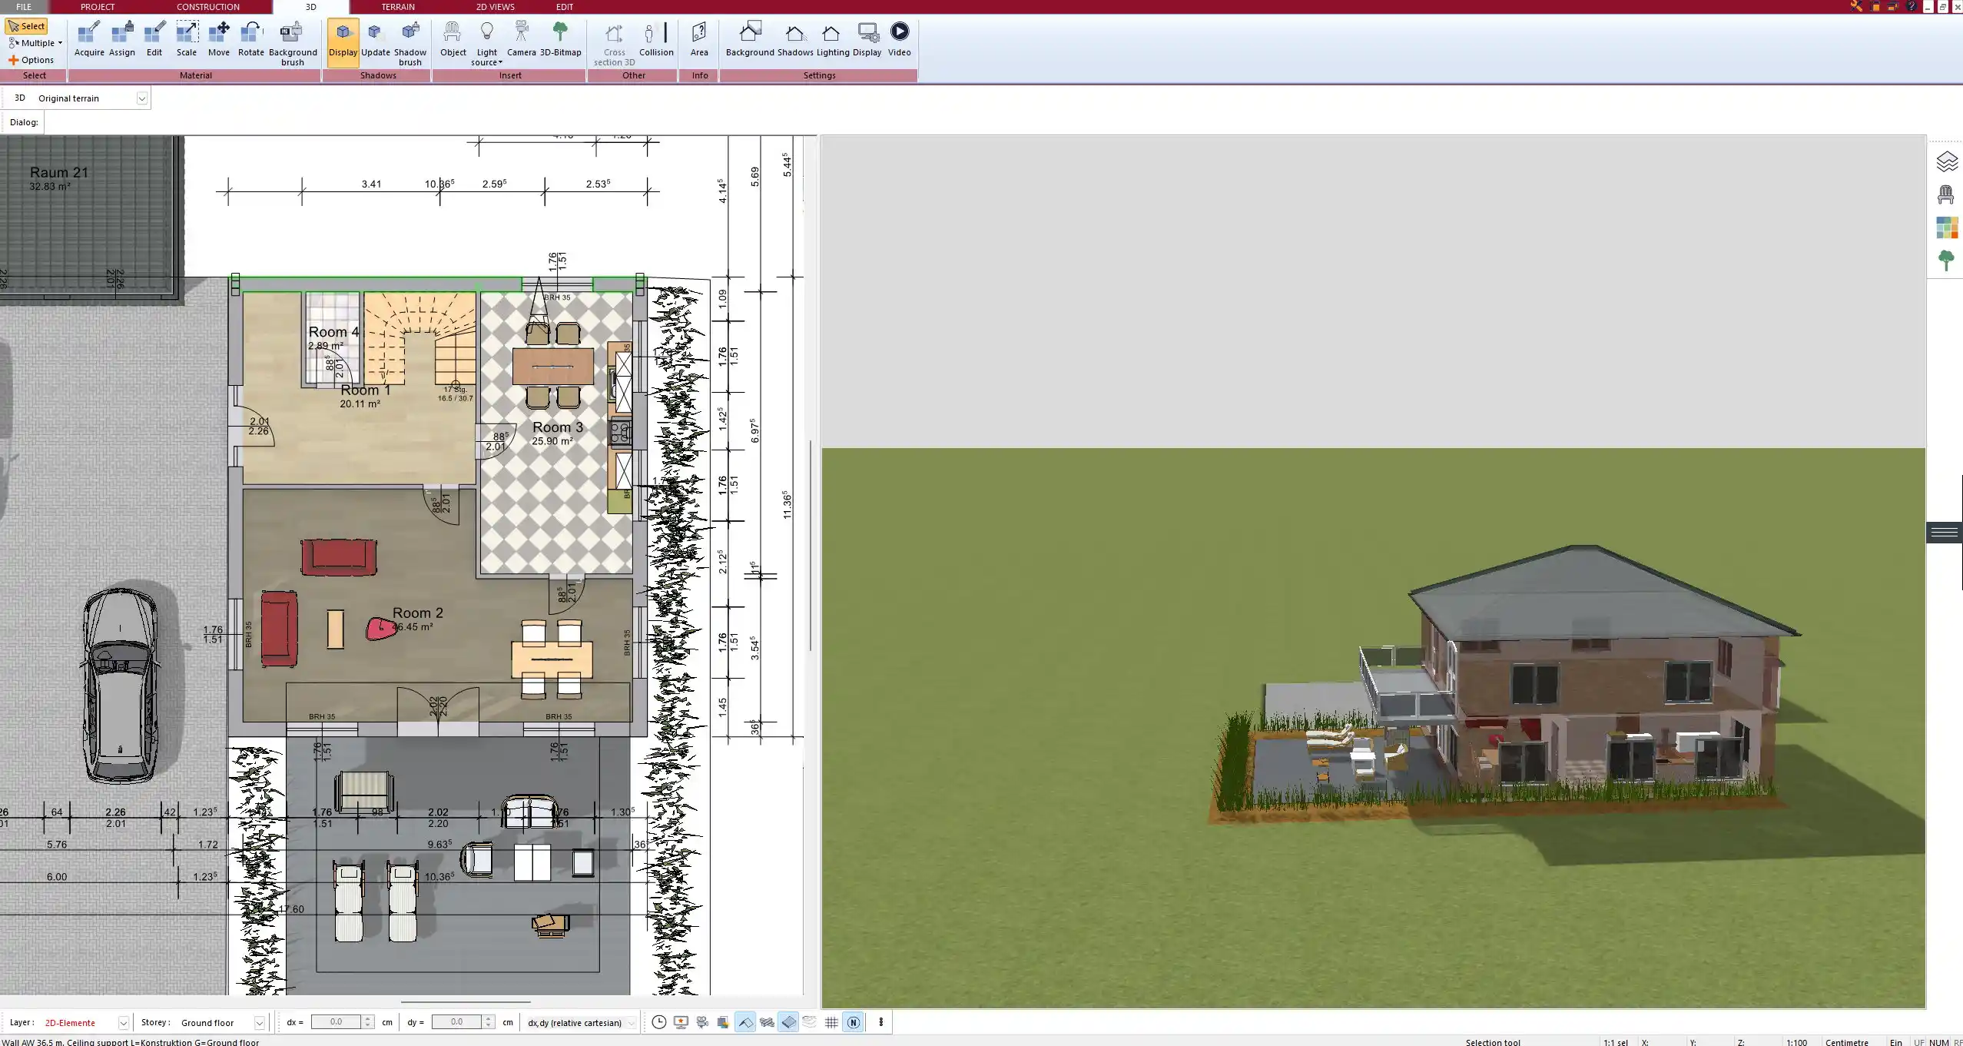Toggle the grid display icon
This screenshot has width=1963, height=1046.
point(831,1022)
